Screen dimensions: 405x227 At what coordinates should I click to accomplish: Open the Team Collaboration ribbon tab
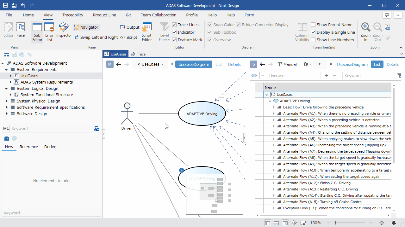pos(159,15)
